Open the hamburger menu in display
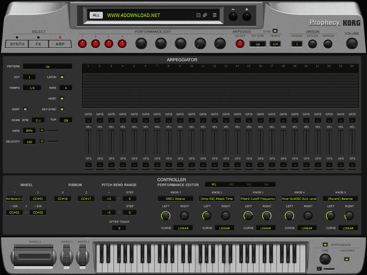The width and height of the screenshot is (367, 275). [x=215, y=15]
